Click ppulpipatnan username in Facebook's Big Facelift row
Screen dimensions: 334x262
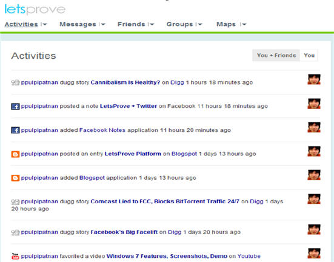(x=39, y=232)
